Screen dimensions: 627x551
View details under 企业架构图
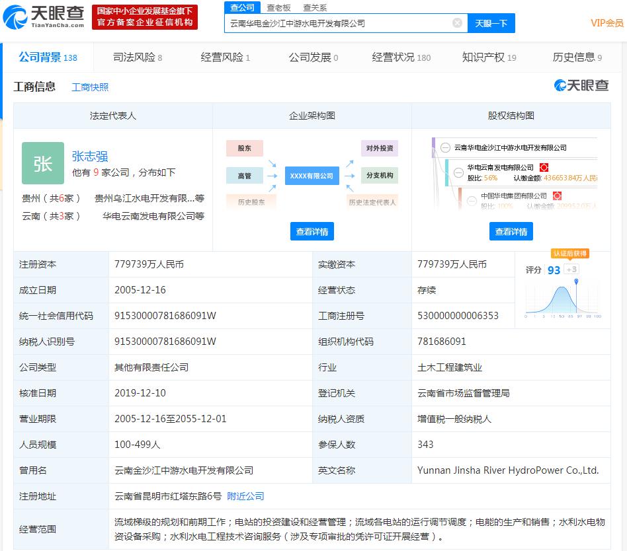point(312,231)
